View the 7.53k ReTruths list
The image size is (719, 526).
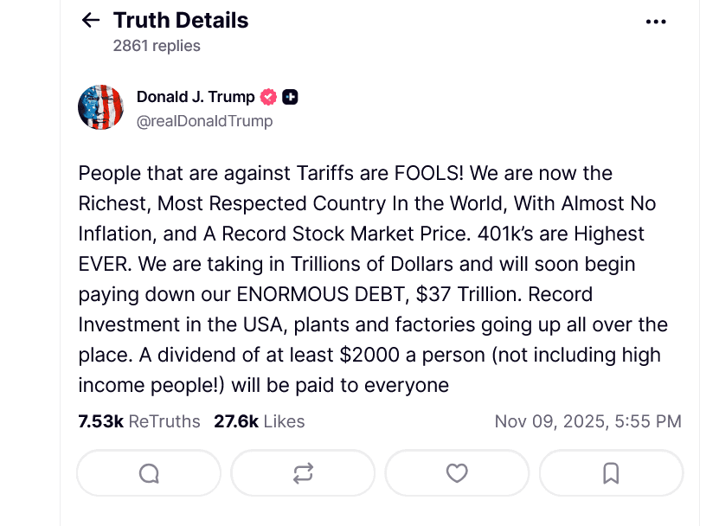(133, 421)
